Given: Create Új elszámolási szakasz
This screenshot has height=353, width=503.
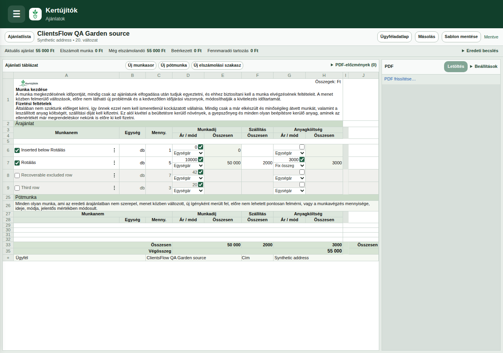Looking at the screenshot, I should pos(217,66).
